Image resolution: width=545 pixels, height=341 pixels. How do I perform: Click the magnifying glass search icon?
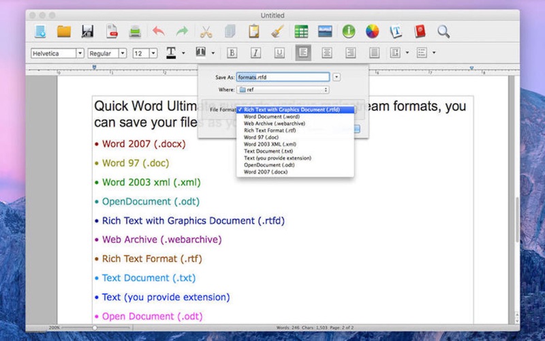pyautogui.click(x=443, y=31)
